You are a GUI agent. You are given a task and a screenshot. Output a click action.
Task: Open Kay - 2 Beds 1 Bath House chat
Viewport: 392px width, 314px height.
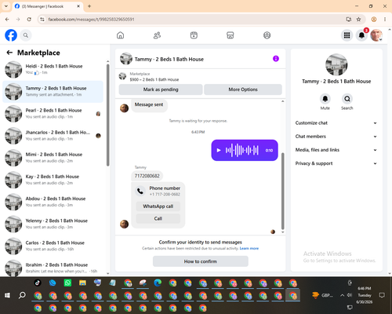[53, 180]
